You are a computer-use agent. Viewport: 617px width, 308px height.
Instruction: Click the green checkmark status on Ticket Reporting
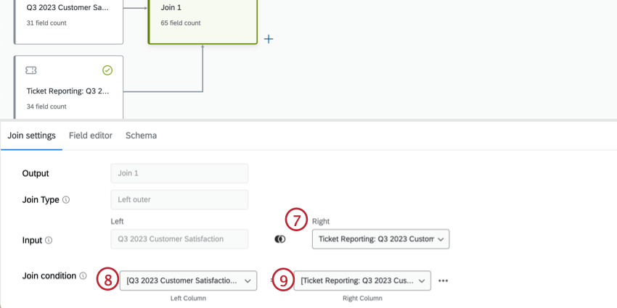(x=107, y=70)
